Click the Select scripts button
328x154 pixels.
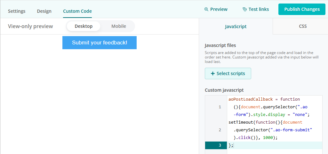pyautogui.click(x=228, y=73)
